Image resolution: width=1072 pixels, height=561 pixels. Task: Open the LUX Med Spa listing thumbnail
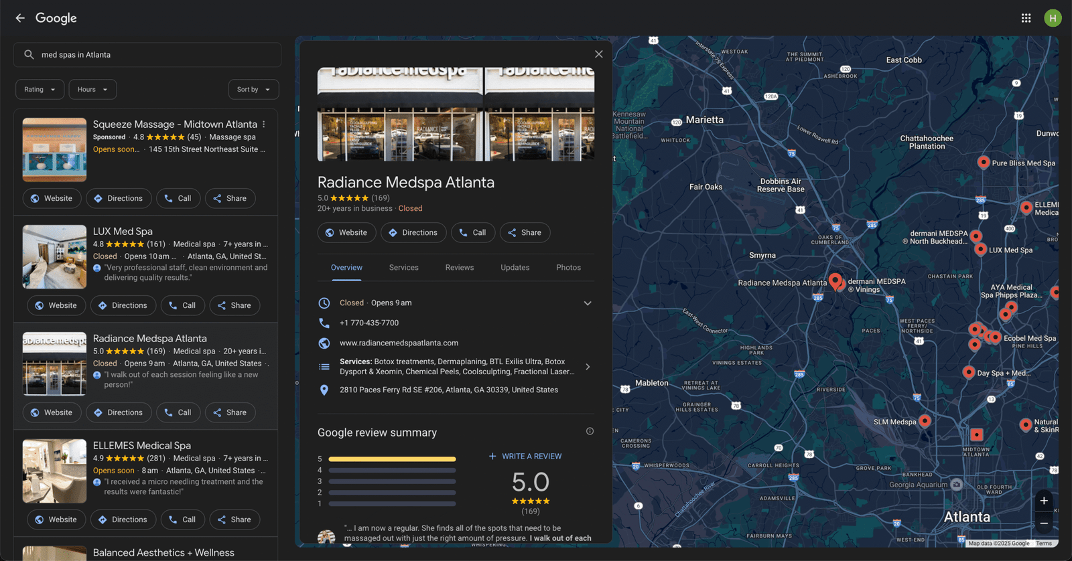click(54, 257)
